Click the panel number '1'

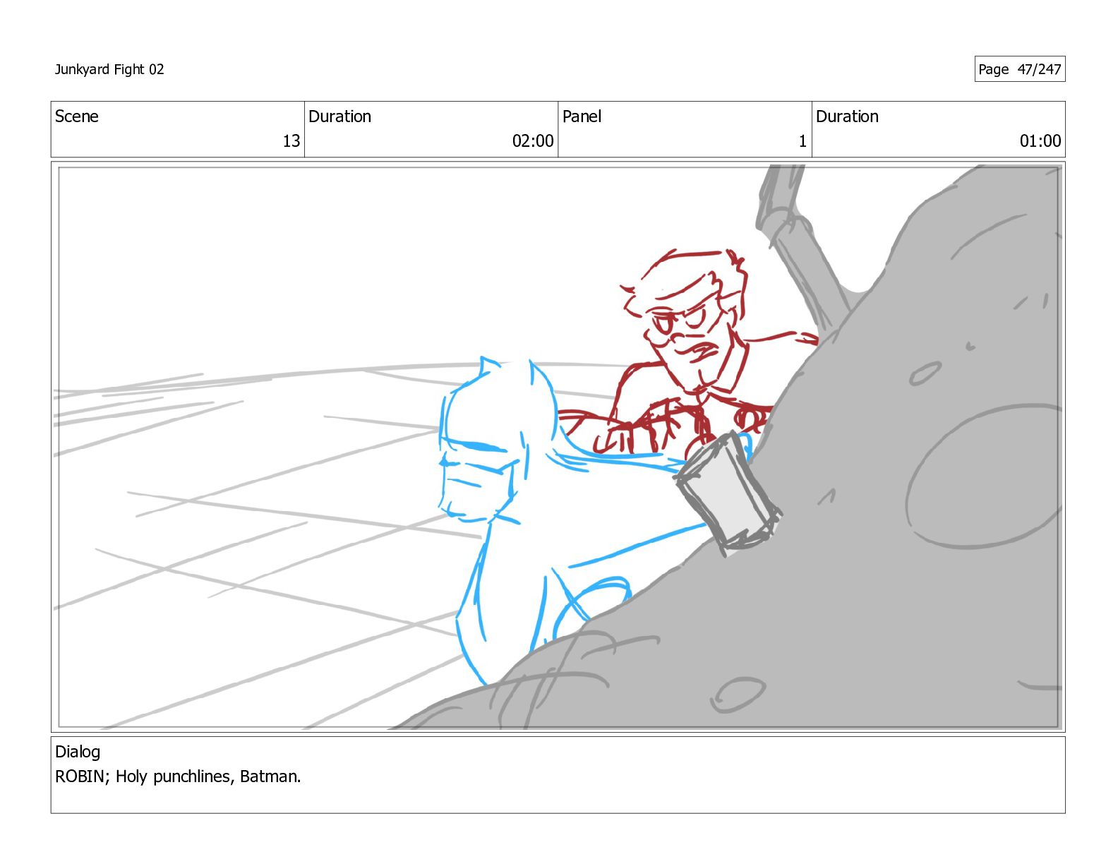(x=803, y=141)
